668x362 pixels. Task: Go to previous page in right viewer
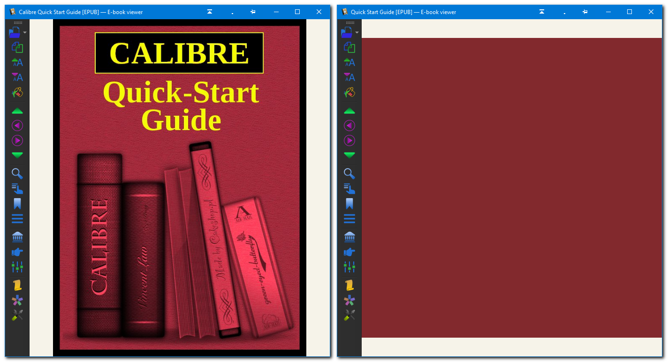[x=349, y=111]
